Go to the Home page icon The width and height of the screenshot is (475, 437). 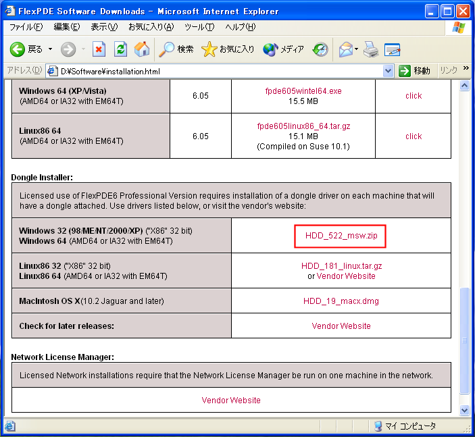pos(142,49)
